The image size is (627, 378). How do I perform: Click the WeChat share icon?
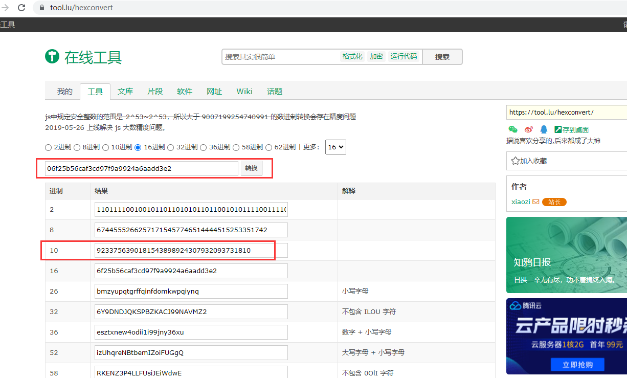(x=512, y=129)
